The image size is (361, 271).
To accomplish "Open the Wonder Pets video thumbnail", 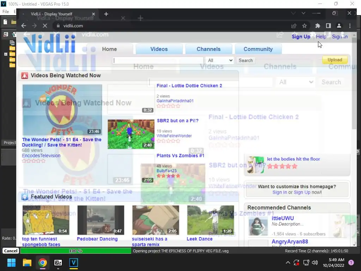I will (62, 110).
